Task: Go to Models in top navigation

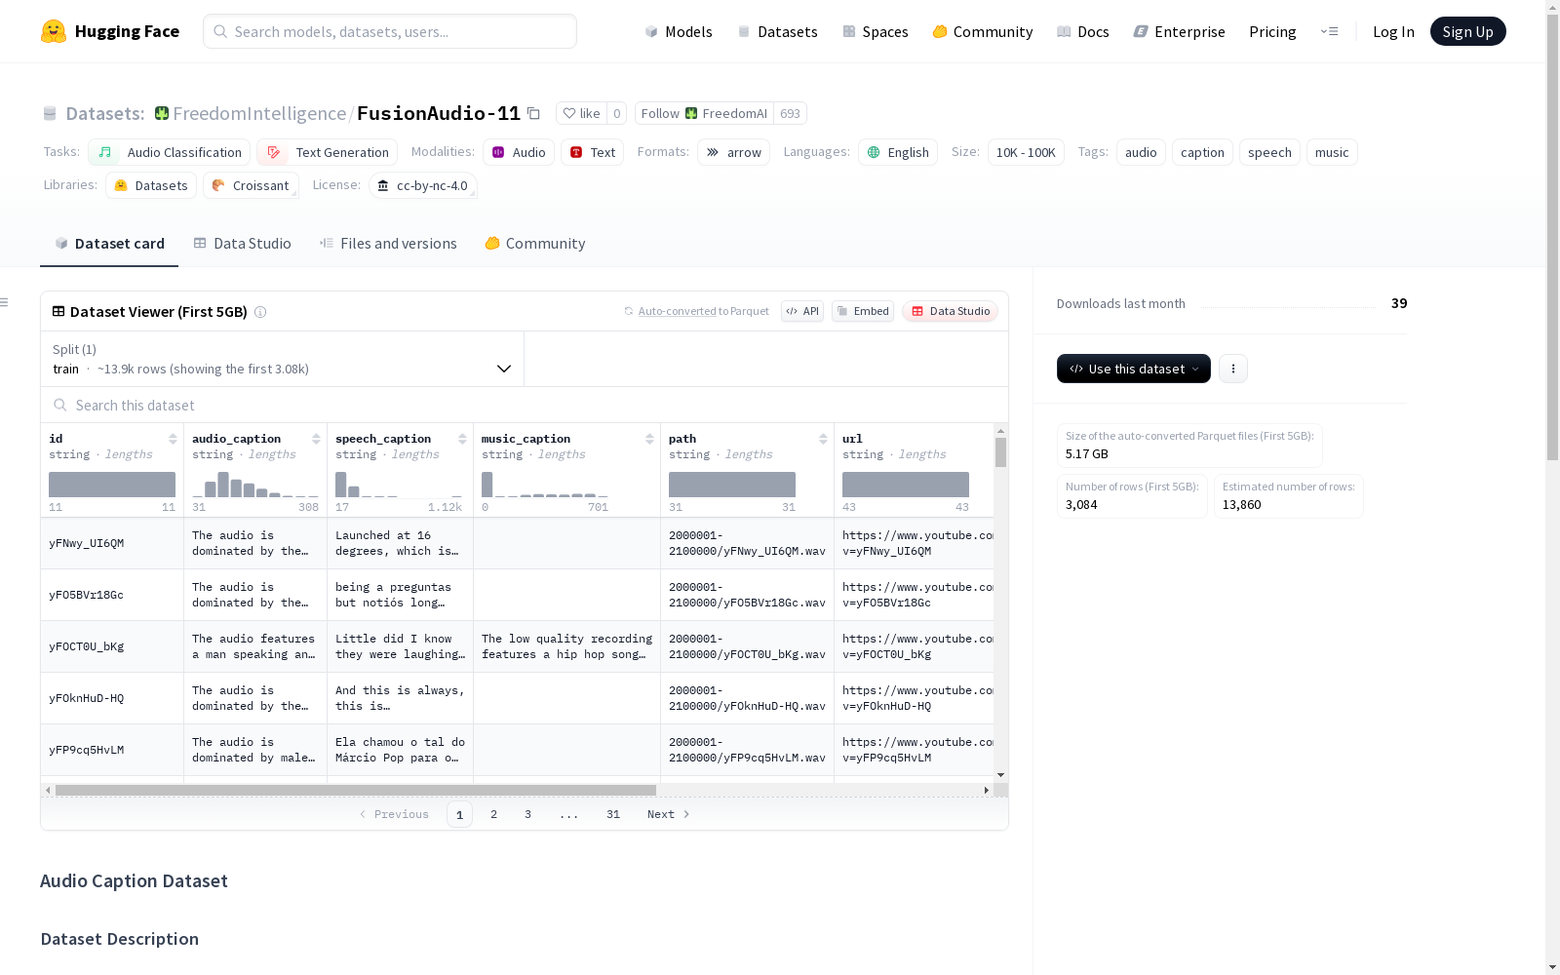Action: tap(679, 31)
